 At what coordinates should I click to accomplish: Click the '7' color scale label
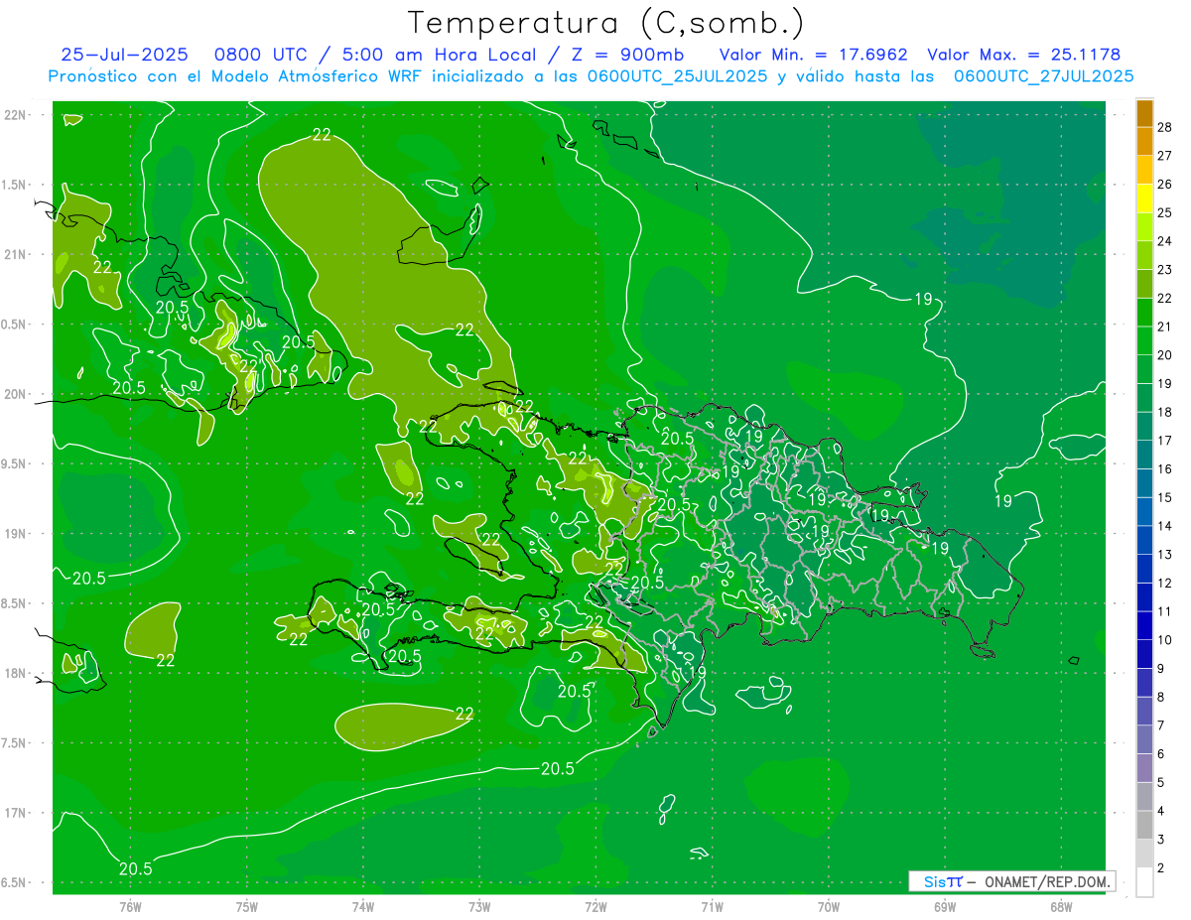1163,726
